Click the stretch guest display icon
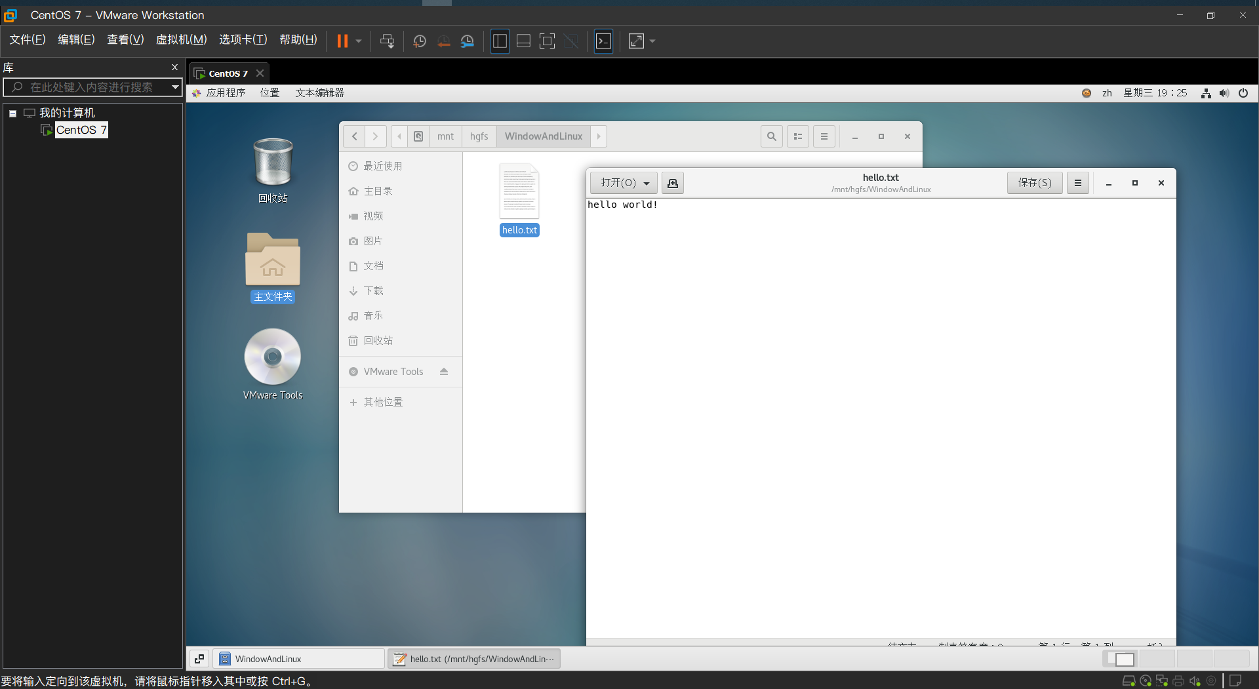Screen dimensions: 1259x689 point(636,41)
